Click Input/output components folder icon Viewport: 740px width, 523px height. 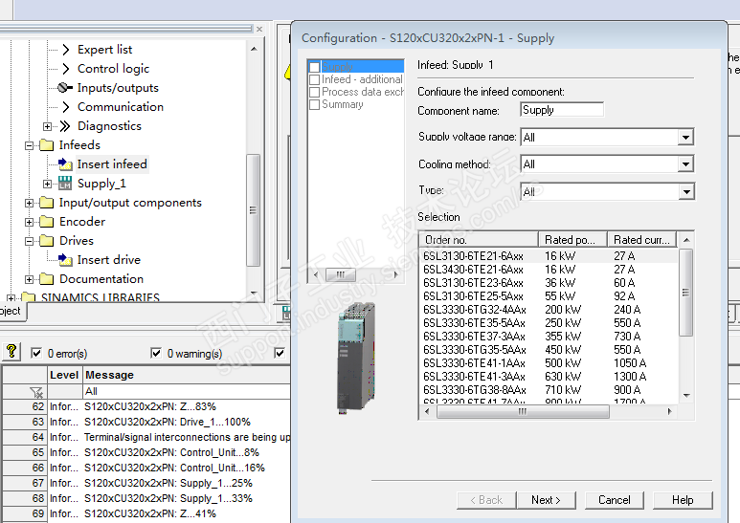click(47, 202)
